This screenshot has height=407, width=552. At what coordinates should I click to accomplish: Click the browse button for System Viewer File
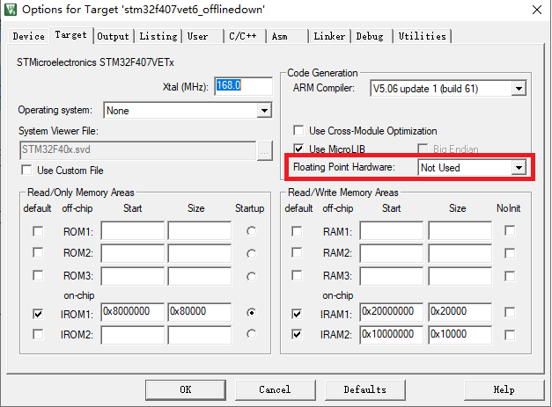point(264,149)
